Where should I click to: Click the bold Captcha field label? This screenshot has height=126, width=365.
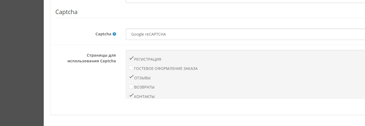(103, 34)
